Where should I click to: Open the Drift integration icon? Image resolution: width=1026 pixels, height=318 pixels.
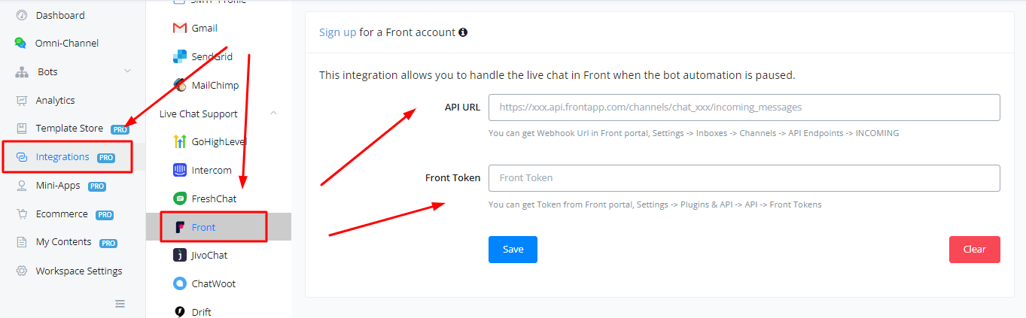pyautogui.click(x=179, y=312)
